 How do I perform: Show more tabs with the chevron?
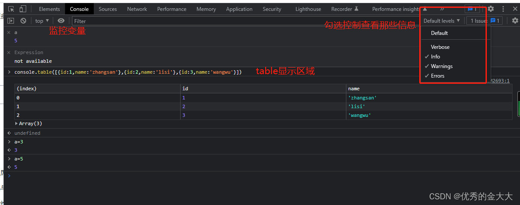pyautogui.click(x=442, y=9)
